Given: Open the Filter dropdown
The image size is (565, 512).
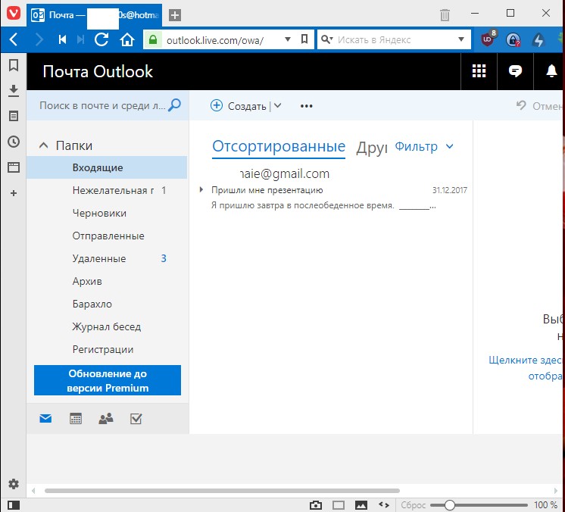Looking at the screenshot, I should (424, 146).
